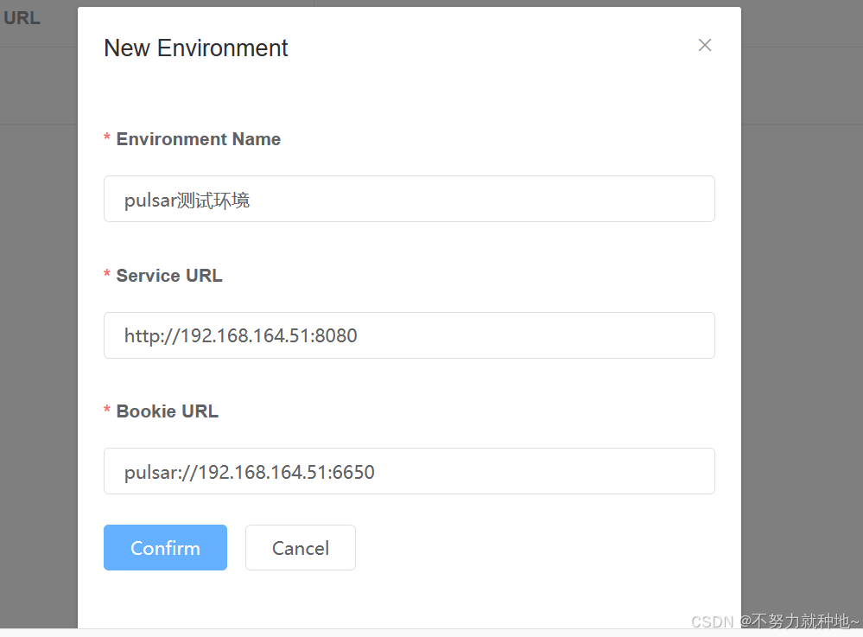Image resolution: width=863 pixels, height=637 pixels.
Task: Click the Bookie URL label
Action: pyautogui.click(x=168, y=411)
